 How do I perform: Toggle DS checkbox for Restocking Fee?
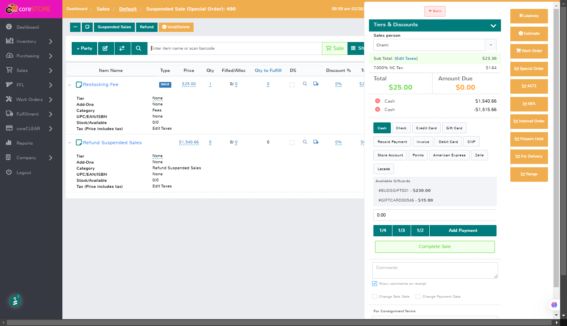292,85
